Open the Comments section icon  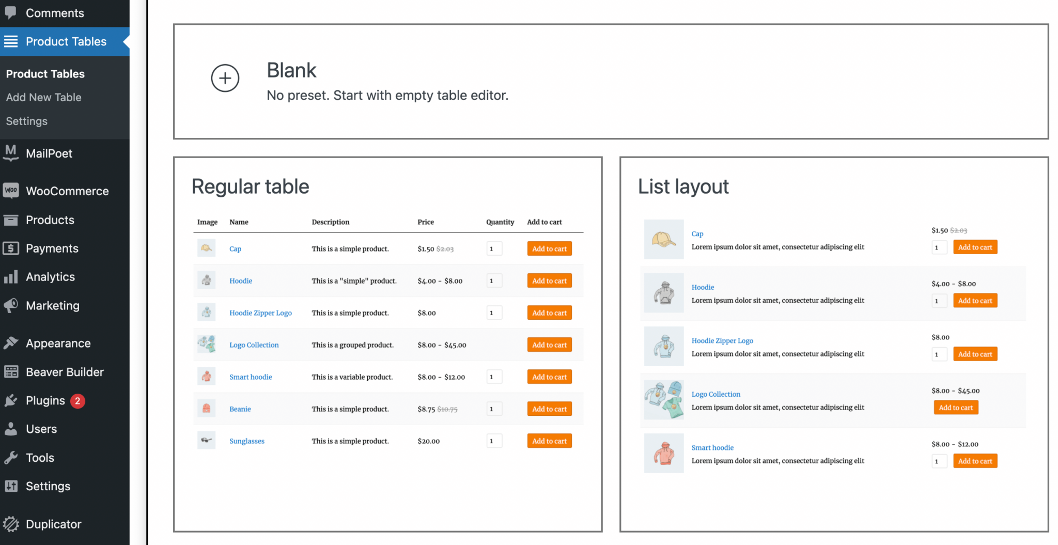[x=11, y=12]
